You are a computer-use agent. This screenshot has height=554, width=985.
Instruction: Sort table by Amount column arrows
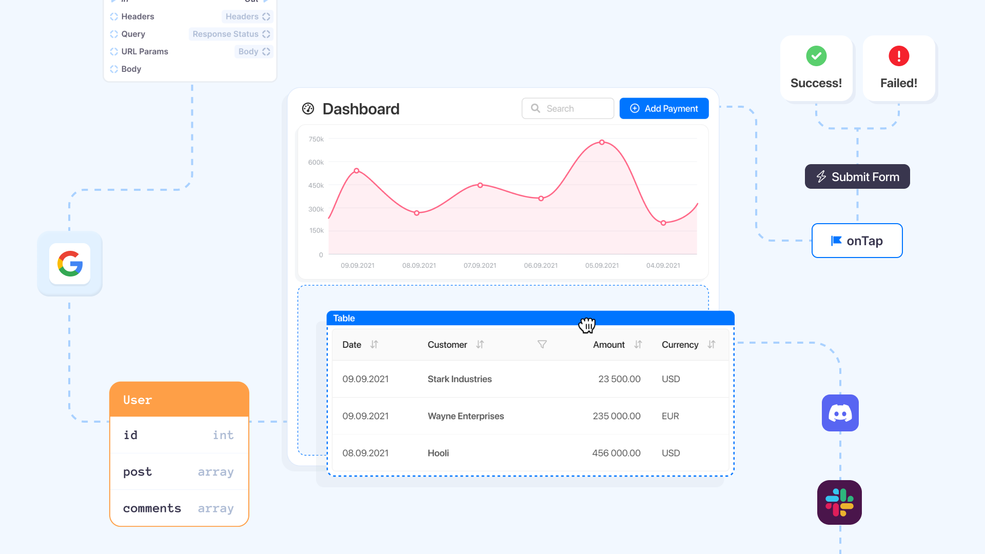[638, 344]
